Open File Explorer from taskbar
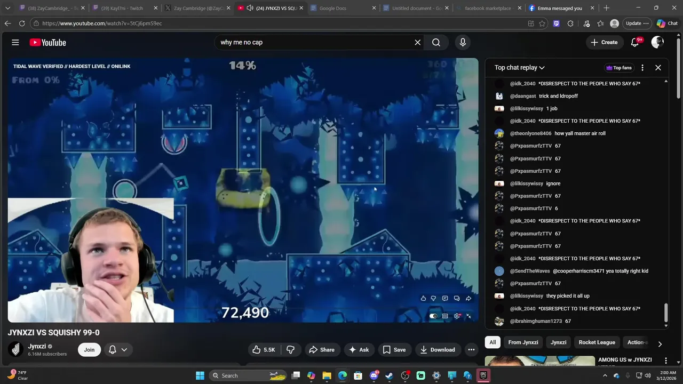 (327, 375)
